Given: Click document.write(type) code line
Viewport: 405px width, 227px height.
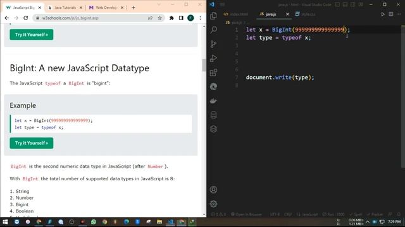Looking at the screenshot, I should pos(280,78).
